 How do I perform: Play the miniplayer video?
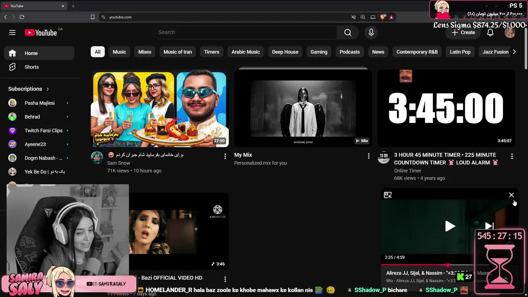coord(450,226)
